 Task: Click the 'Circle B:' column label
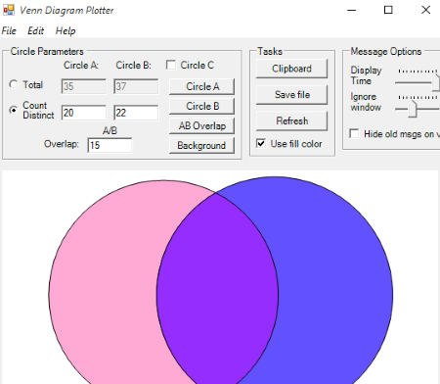[134, 66]
